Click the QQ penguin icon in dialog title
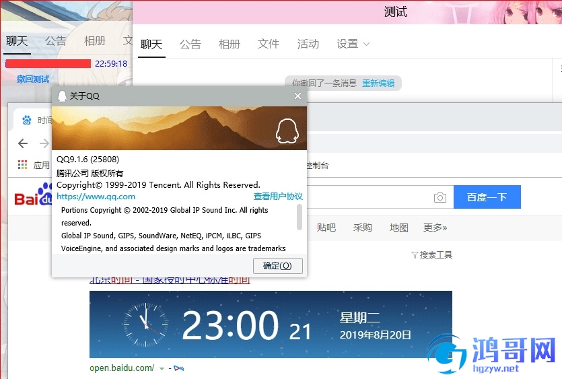The width and height of the screenshot is (562, 379). (62, 96)
